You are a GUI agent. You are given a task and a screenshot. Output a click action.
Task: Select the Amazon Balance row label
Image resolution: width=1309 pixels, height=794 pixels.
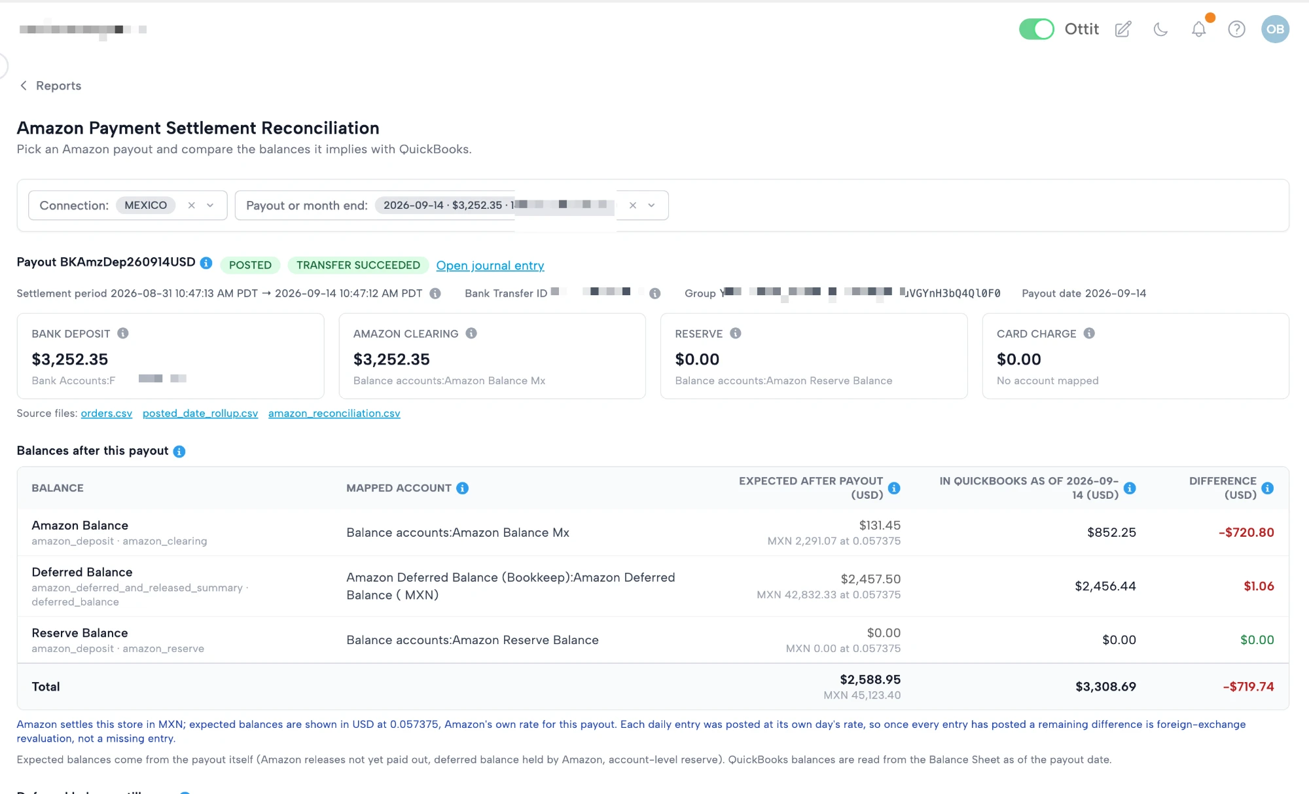[x=80, y=525]
